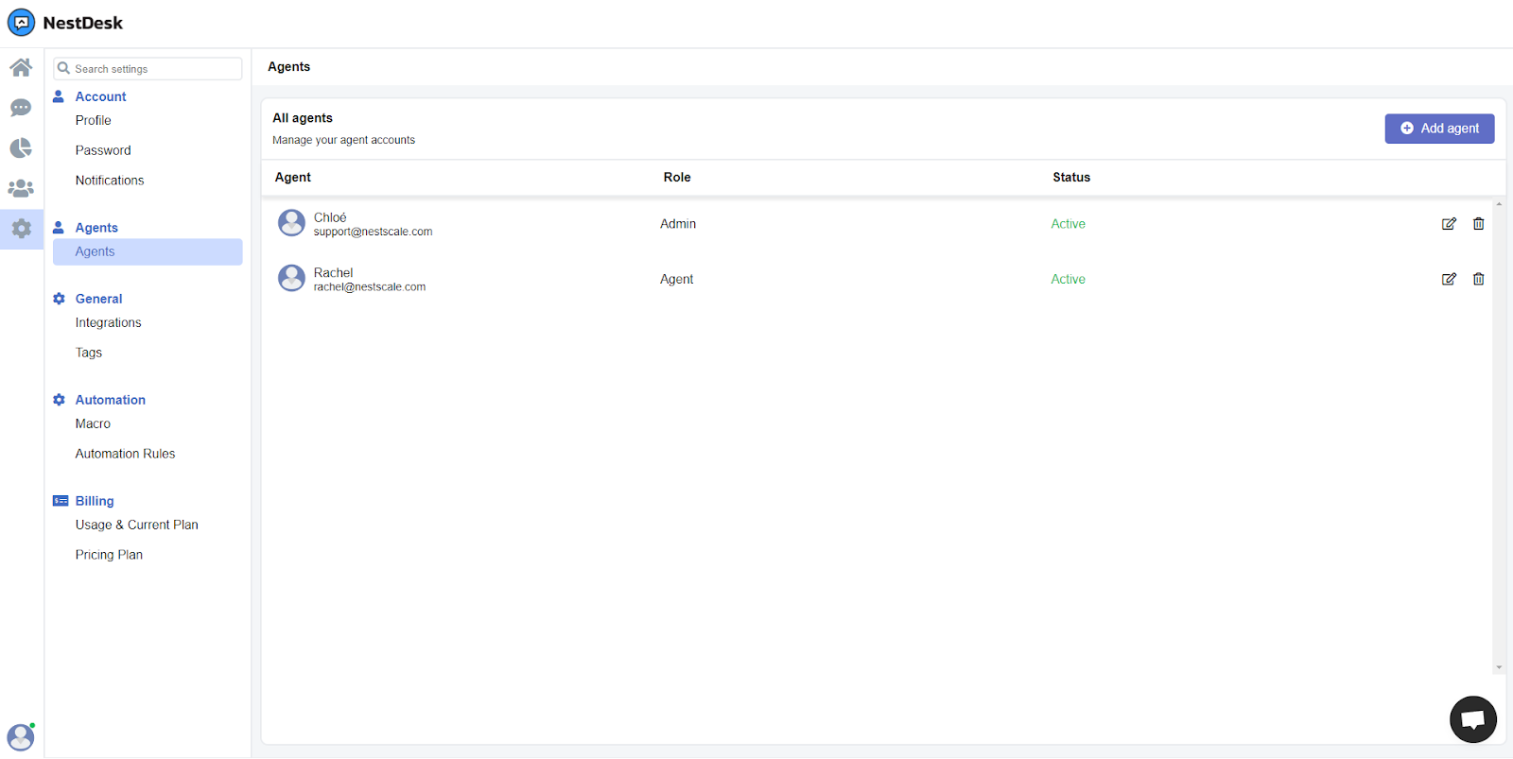The height and width of the screenshot is (759, 1513).
Task: Click the search magnifier icon
Action: coord(63,68)
